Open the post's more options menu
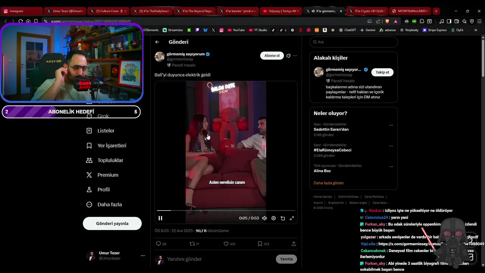Viewport: 485px width, 273px height. [x=295, y=56]
